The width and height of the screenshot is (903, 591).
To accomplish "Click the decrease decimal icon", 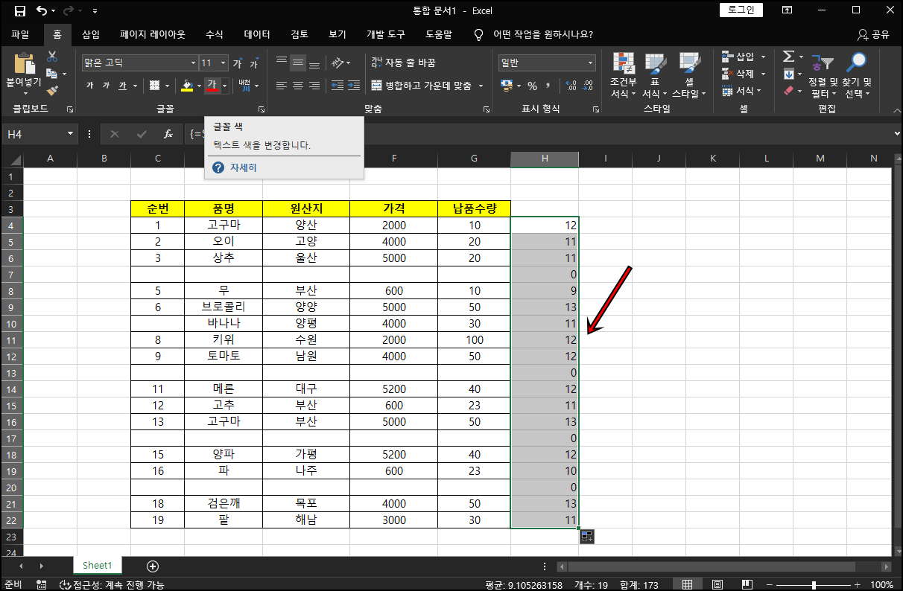I will click(589, 86).
